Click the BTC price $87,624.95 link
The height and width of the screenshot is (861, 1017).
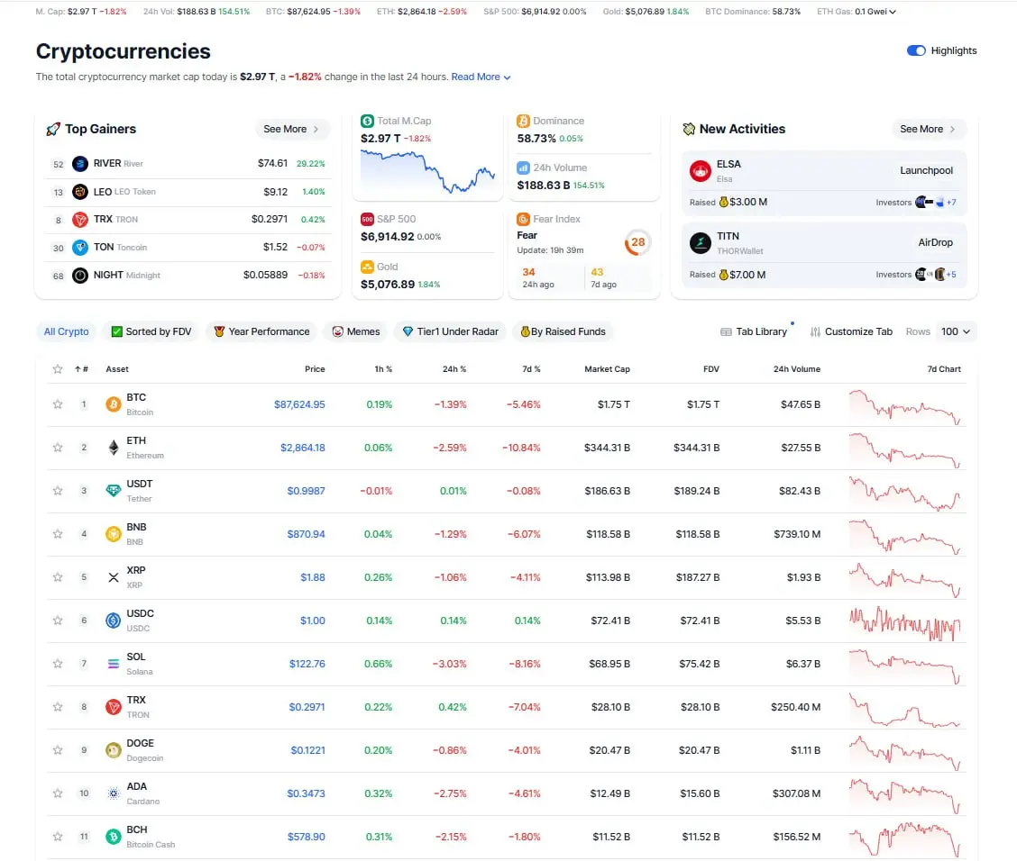pyautogui.click(x=299, y=404)
